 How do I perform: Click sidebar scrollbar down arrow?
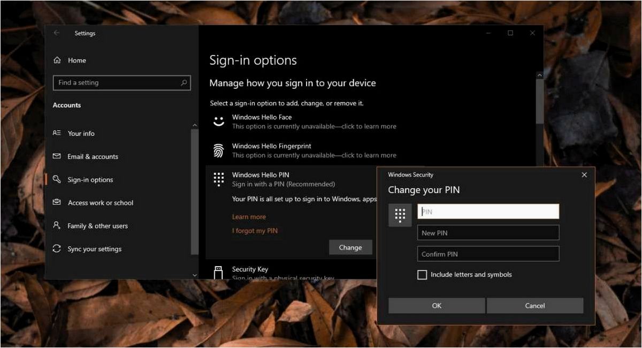click(x=194, y=275)
